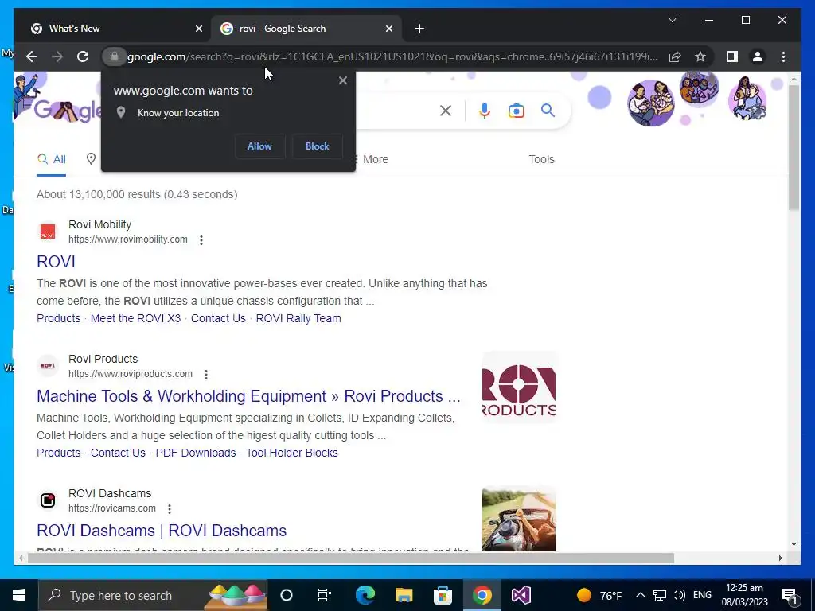Launch Microsoft Edge from taskbar
The width and height of the screenshot is (815, 611).
[x=365, y=595]
